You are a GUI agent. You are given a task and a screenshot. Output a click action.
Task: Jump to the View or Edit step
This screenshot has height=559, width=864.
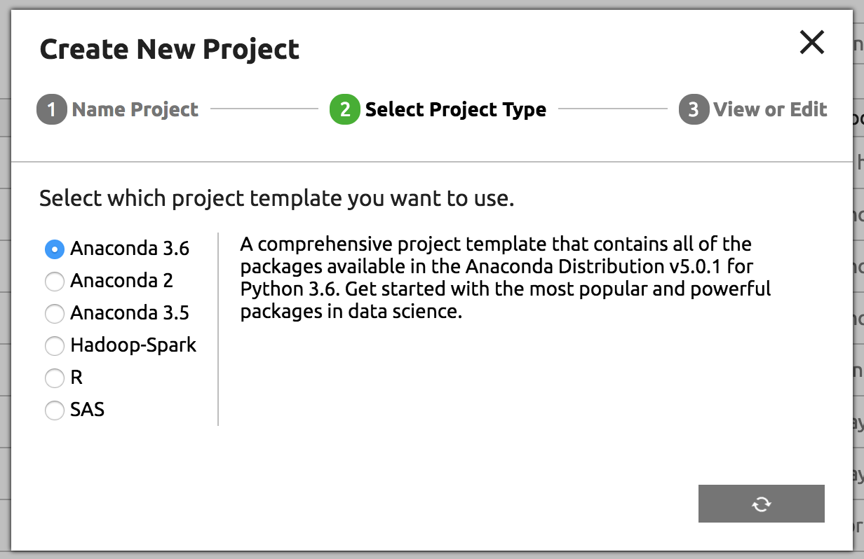click(770, 110)
